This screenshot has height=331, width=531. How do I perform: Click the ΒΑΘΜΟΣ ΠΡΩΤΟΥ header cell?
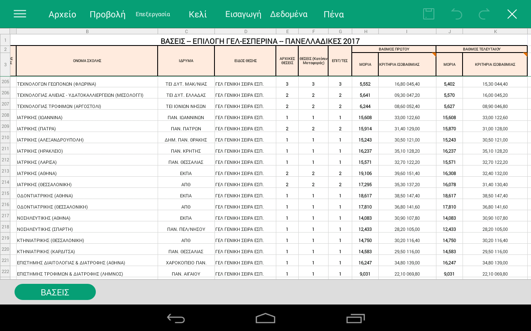(x=394, y=49)
